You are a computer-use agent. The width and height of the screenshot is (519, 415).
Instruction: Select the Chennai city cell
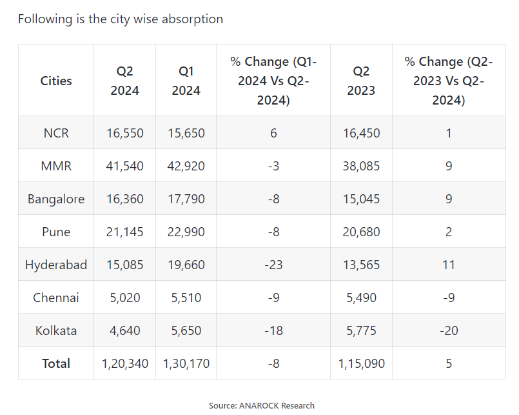[56, 298]
